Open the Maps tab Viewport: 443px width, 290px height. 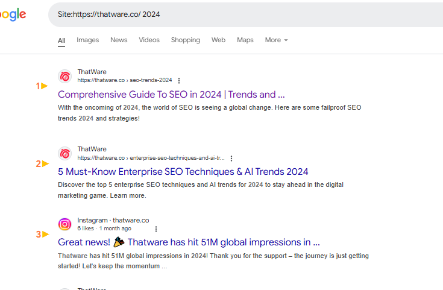[245, 40]
